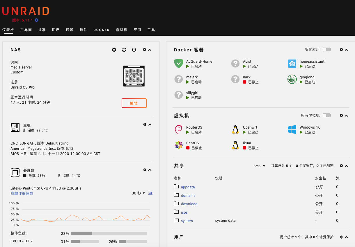
Task: Open the 用户 menu tab
Action: pyautogui.click(x=56, y=30)
